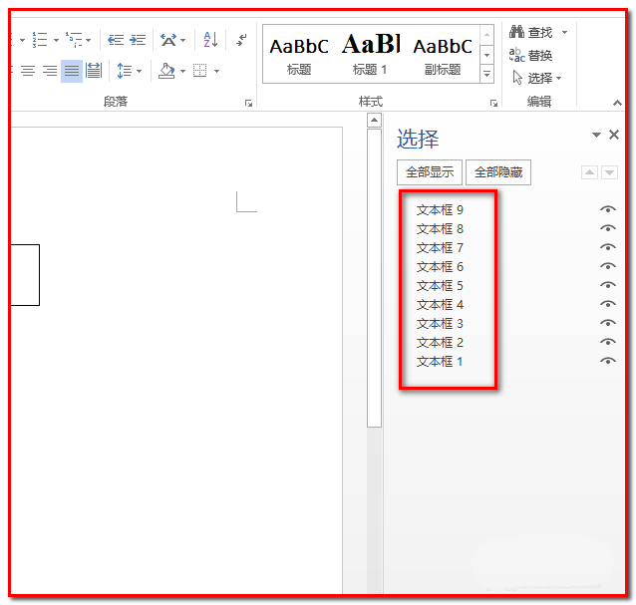The width and height of the screenshot is (636, 605).
Task: Apply distributed alignment to paragraph
Action: 94,71
